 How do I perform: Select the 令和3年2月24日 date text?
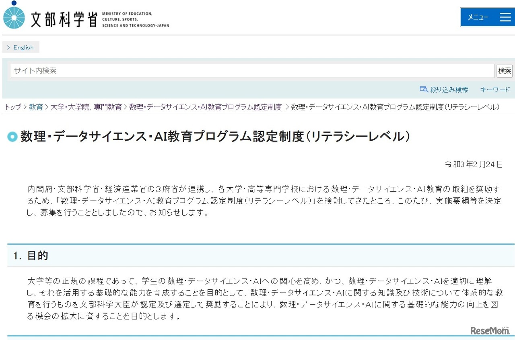[474, 164]
